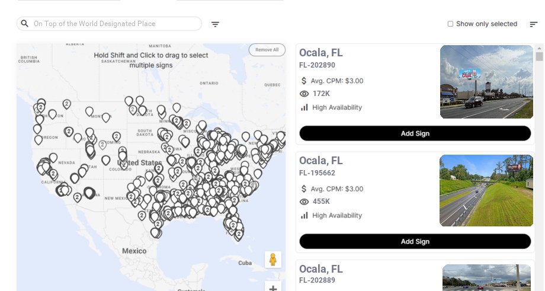Viewport: 545px width, 291px height.
Task: Click the Street View pegman icon
Action: click(x=272, y=260)
